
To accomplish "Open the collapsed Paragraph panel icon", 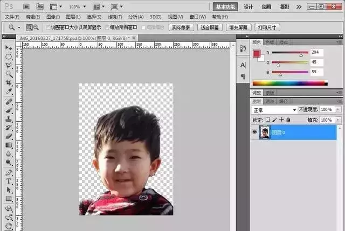I will tap(243, 76).
